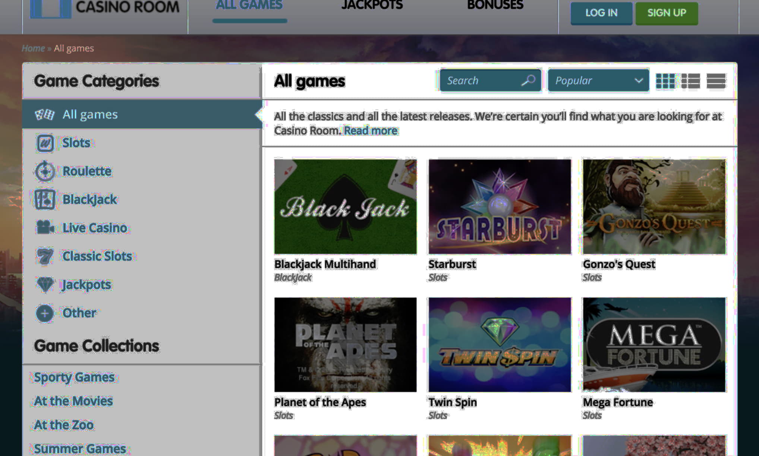Click the CASINO ROOM brand text
Image resolution: width=759 pixels, height=456 pixels.
point(127,7)
